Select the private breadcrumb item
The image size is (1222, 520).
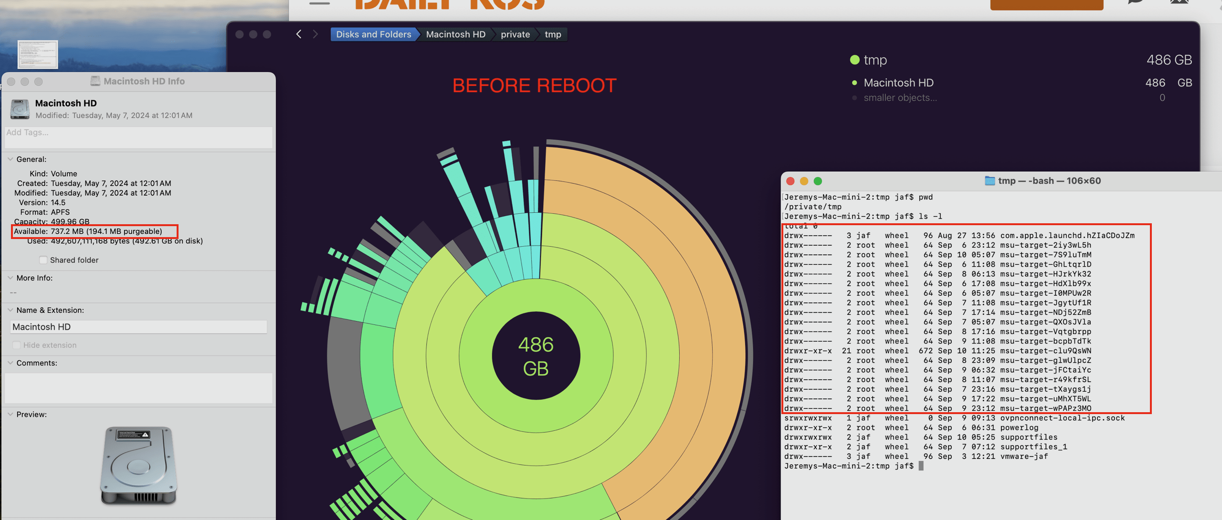click(x=515, y=34)
